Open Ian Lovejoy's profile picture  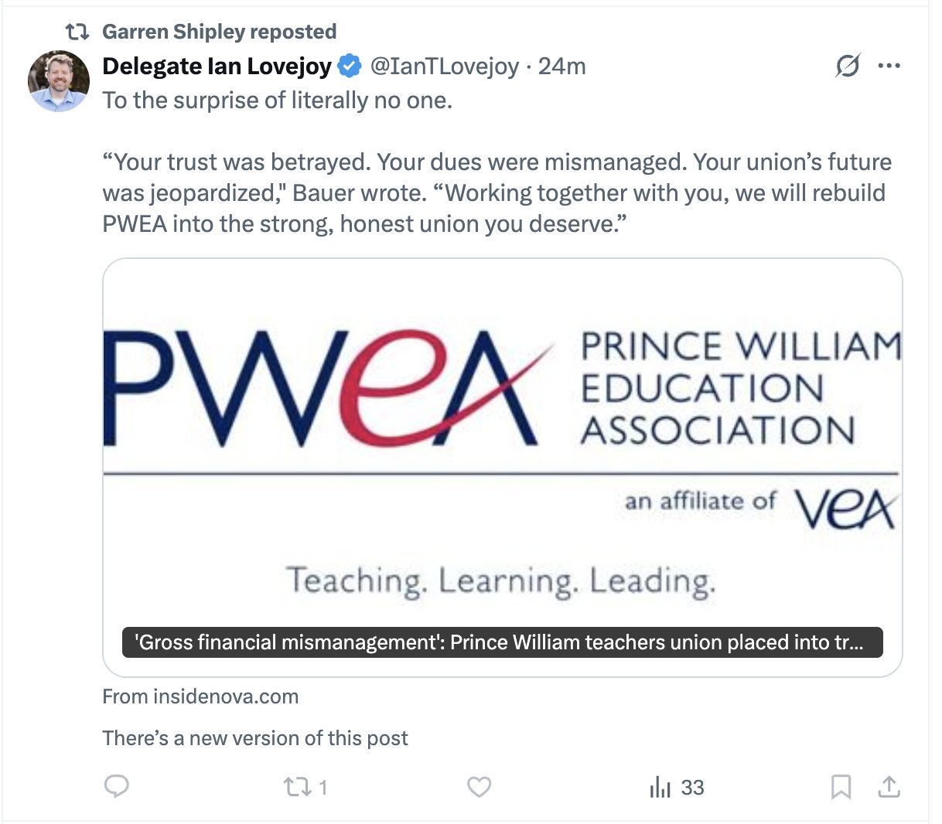coord(59,81)
